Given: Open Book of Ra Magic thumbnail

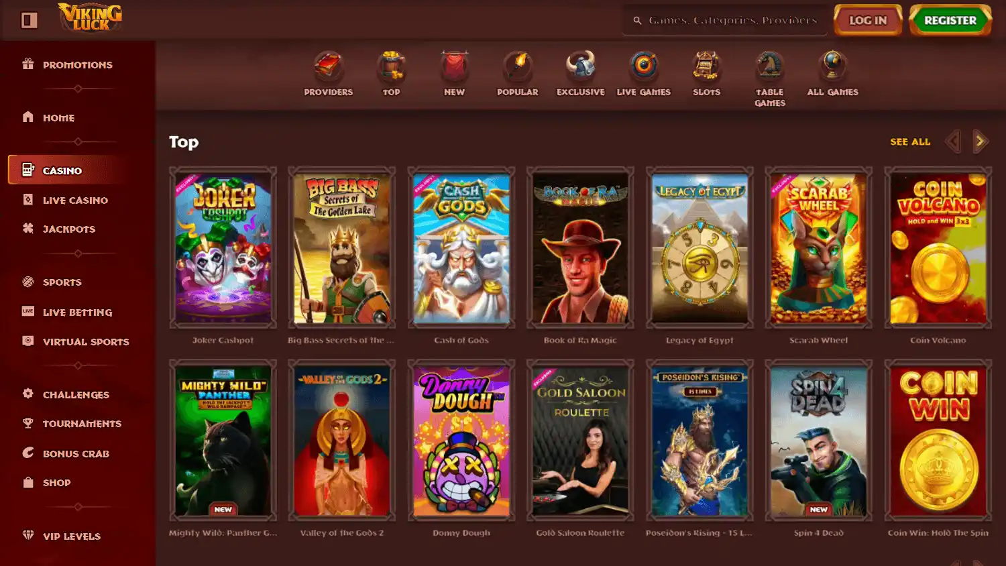Looking at the screenshot, I should 580,247.
